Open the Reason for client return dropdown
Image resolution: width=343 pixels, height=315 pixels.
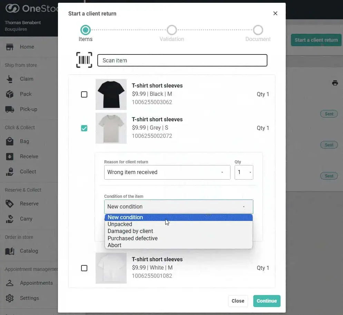[167, 172]
